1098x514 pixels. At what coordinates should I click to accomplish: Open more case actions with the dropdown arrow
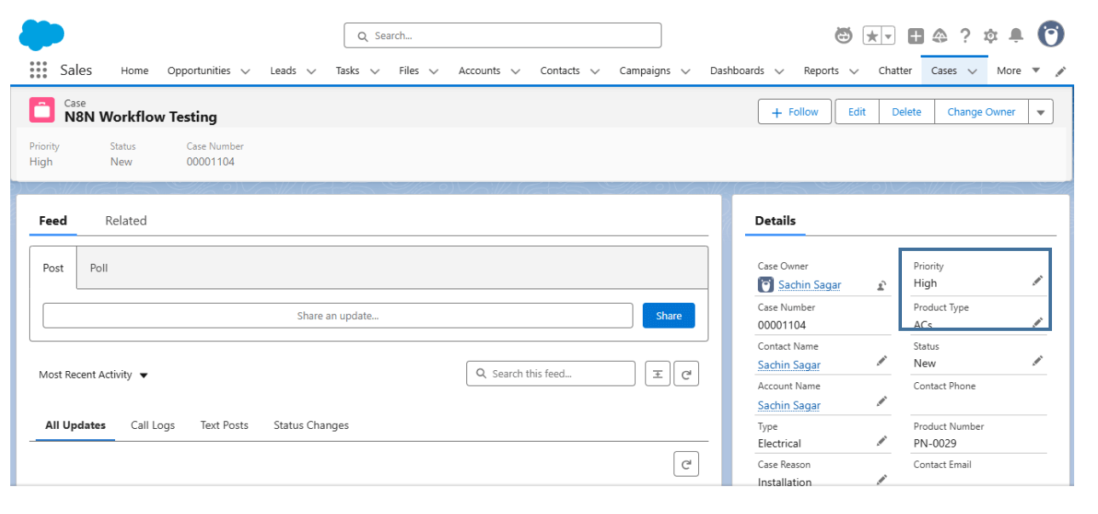click(x=1041, y=111)
